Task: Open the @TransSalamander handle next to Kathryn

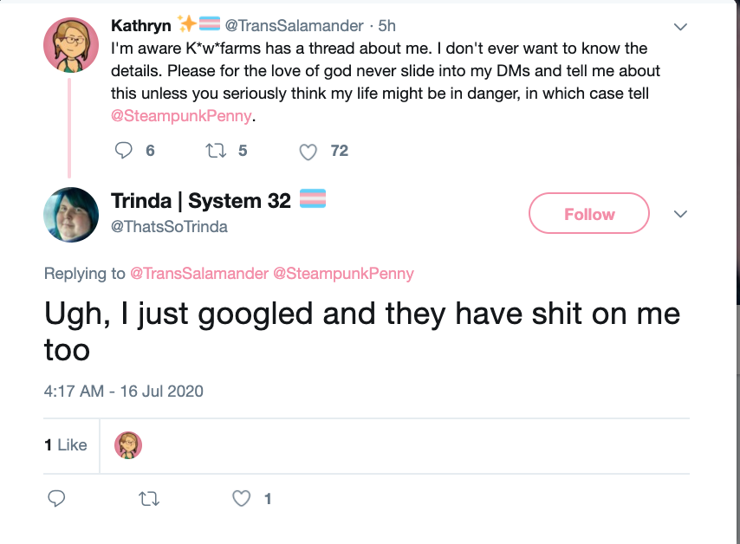Action: point(294,25)
